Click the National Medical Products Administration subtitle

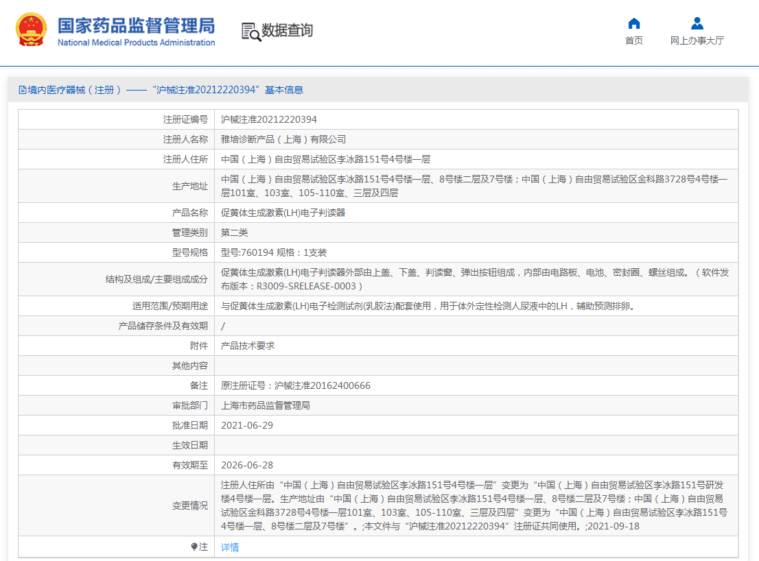(x=136, y=43)
